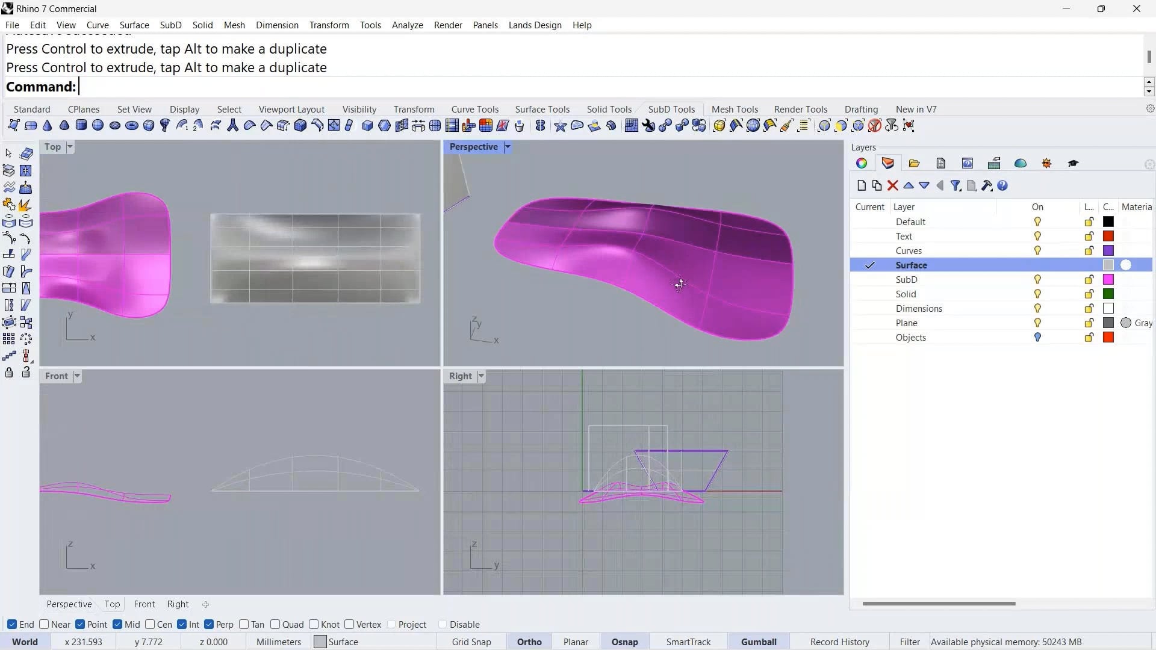Screen dimensions: 1156x650
Task: Move the selected layer up
Action: 909,185
